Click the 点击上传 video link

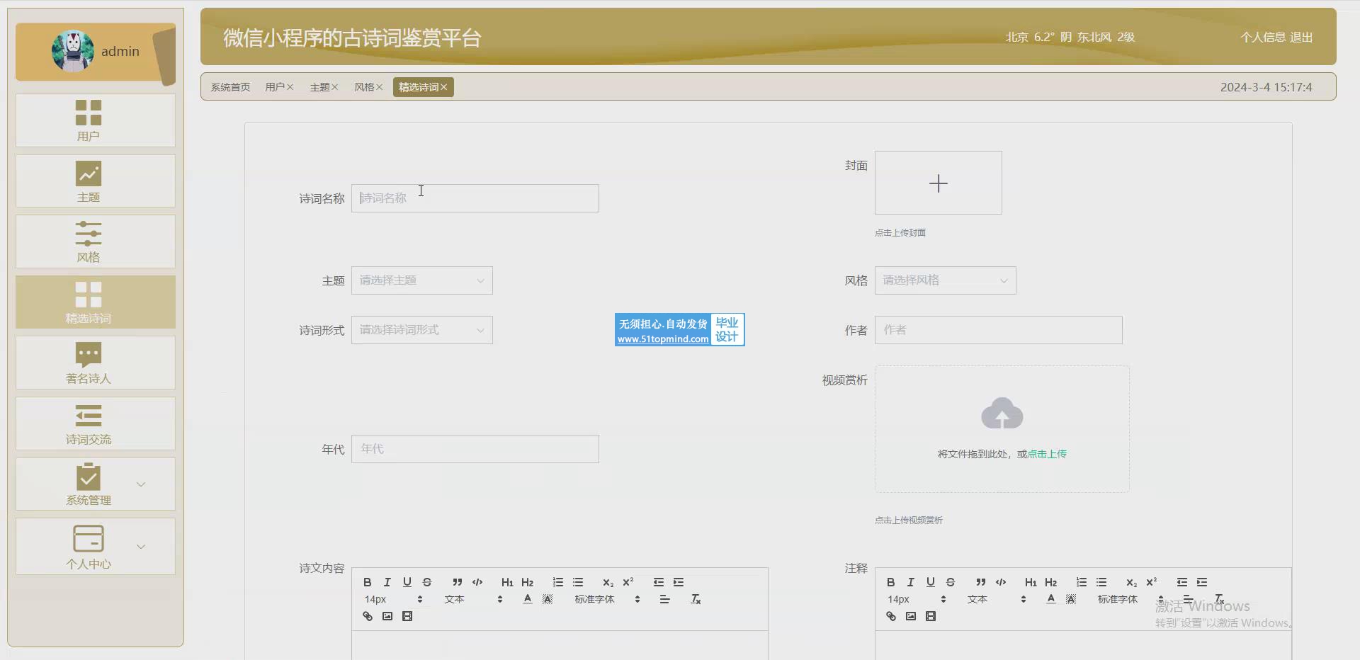point(1047,454)
